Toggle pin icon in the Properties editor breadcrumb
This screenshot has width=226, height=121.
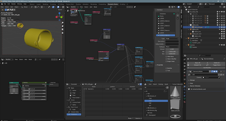point(224,59)
